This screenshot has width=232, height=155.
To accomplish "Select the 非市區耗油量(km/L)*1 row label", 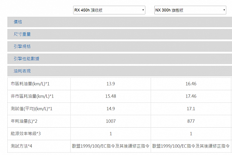I will pos(32,96).
